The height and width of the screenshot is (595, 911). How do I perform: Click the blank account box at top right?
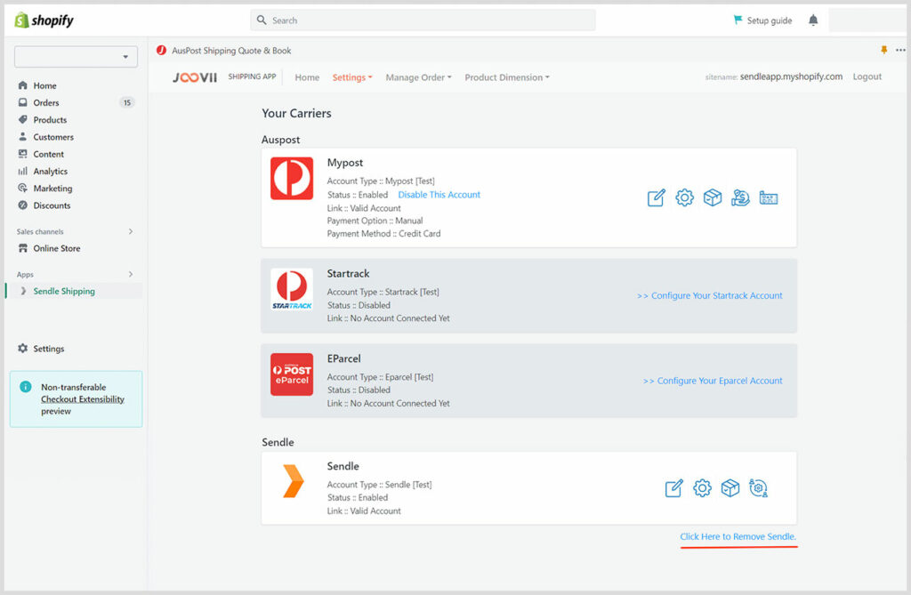pyautogui.click(x=869, y=20)
